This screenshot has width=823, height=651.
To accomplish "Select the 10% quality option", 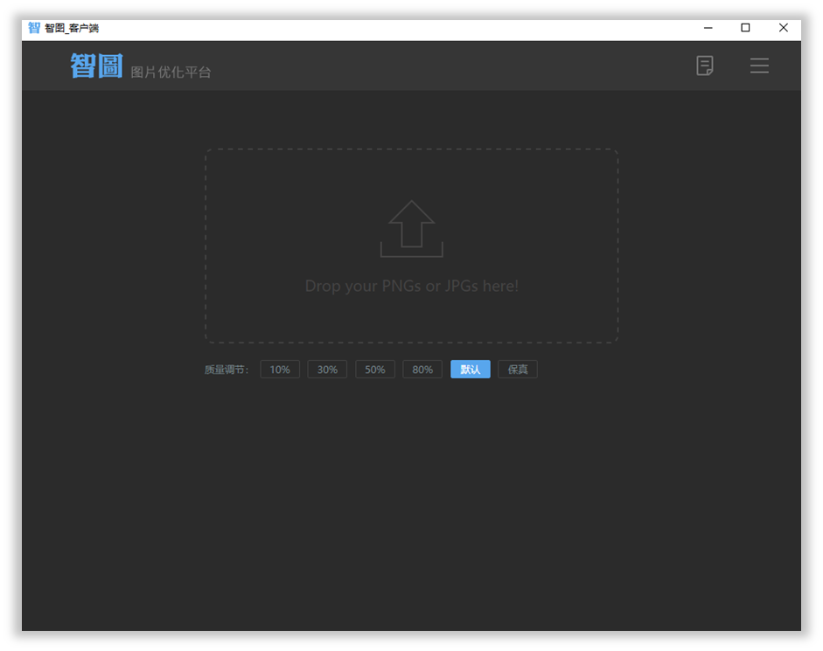I will coord(280,370).
